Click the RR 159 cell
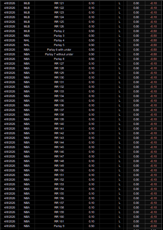This screenshot has height=230, width=163. pyautogui.click(x=59, y=212)
